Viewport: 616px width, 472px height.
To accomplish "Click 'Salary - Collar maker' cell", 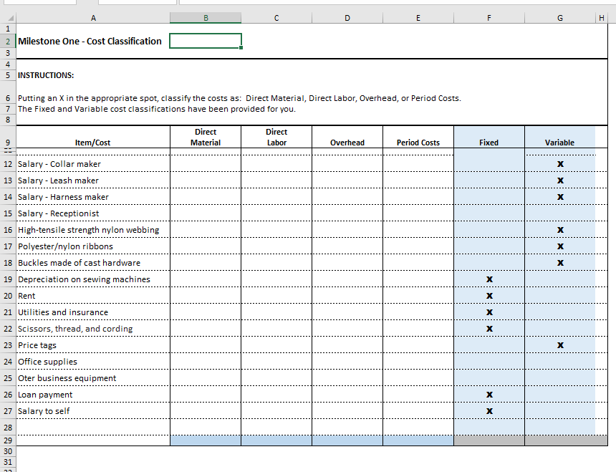I will (93, 164).
